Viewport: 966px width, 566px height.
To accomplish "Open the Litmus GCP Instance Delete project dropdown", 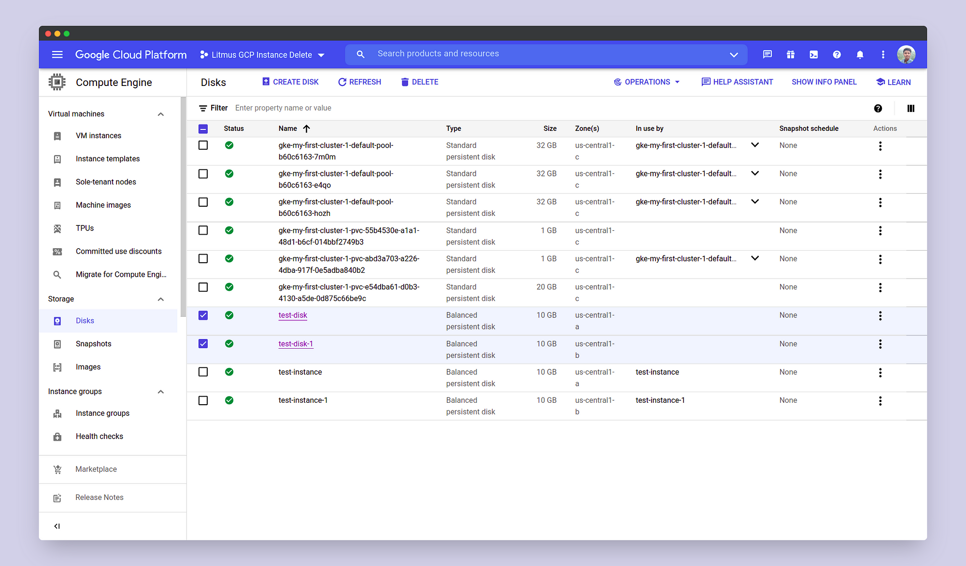I will (x=262, y=55).
